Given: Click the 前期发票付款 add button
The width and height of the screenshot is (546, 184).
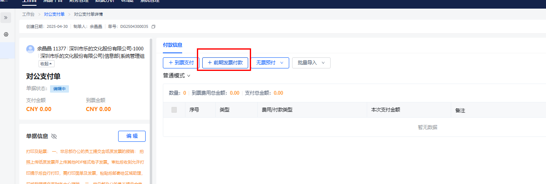Looking at the screenshot, I should click(225, 63).
